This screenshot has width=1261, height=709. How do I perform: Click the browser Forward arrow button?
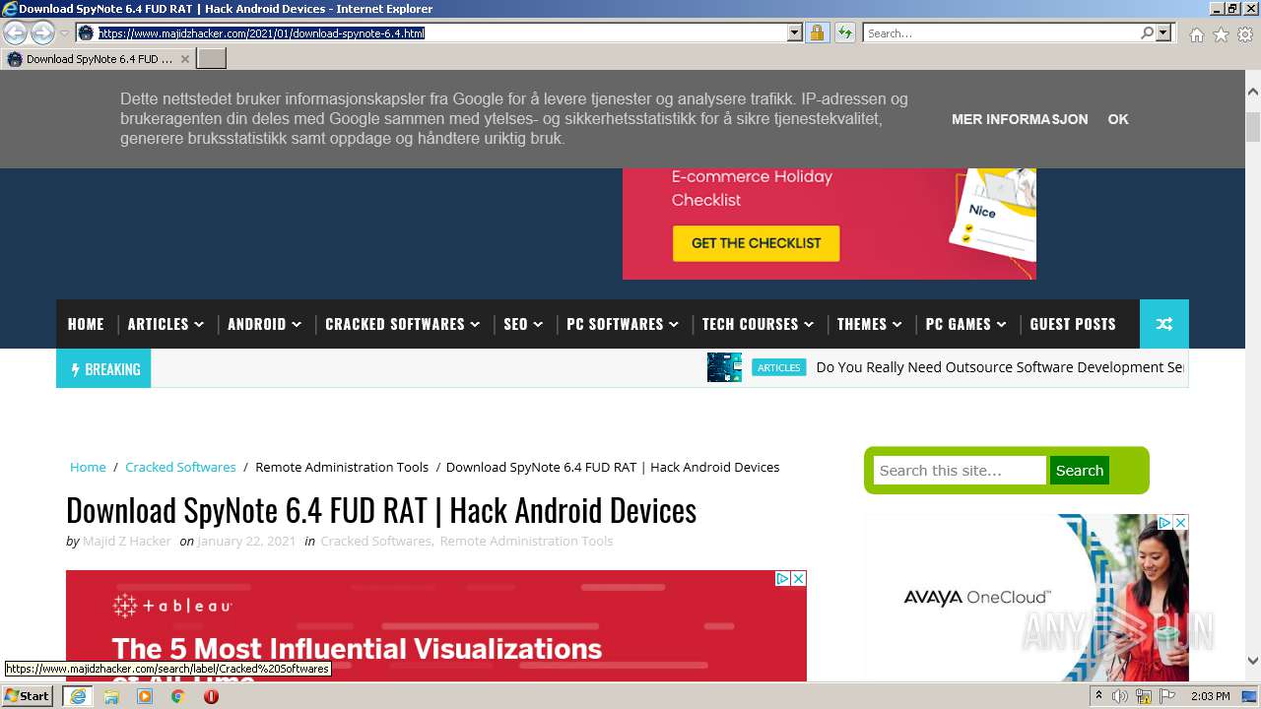(42, 32)
